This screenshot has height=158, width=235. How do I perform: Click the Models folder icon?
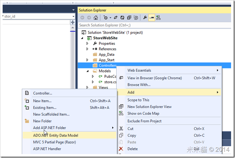pyautogui.click(x=95, y=71)
